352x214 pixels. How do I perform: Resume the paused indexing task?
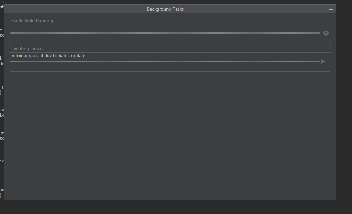tap(323, 61)
